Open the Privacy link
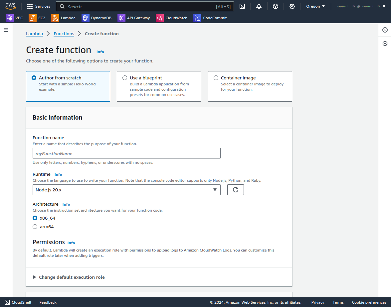The height and width of the screenshot is (307, 391). pyautogui.click(x=318, y=302)
